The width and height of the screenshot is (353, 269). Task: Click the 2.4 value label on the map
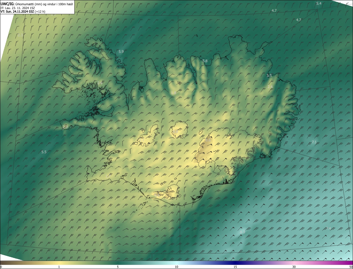coord(270,87)
